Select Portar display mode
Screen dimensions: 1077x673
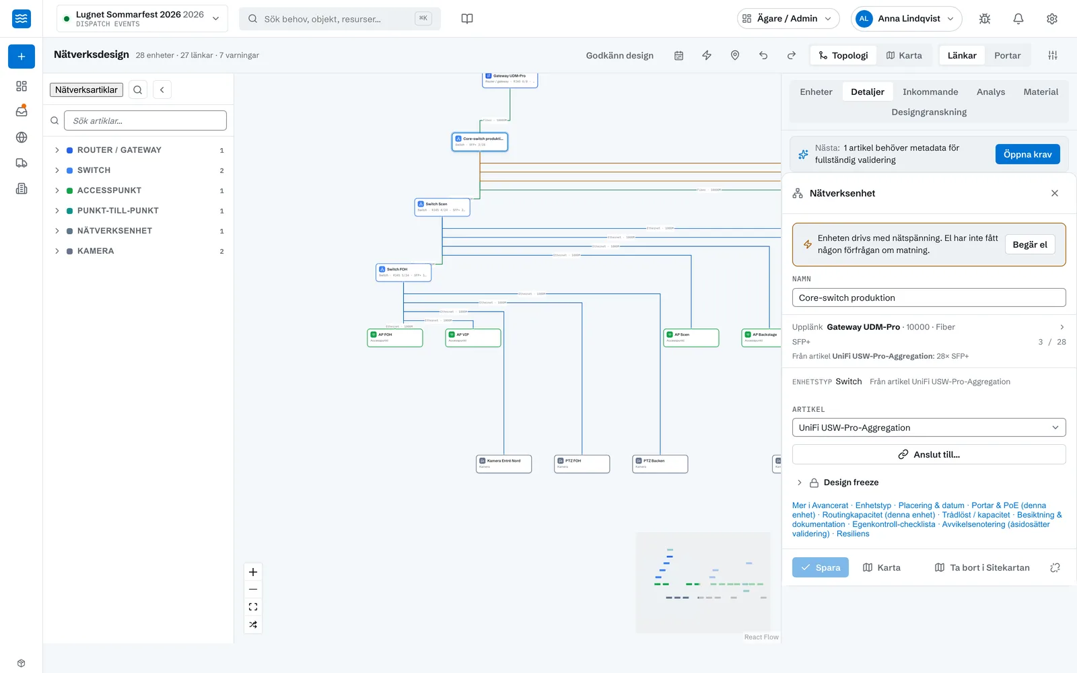pos(1008,55)
